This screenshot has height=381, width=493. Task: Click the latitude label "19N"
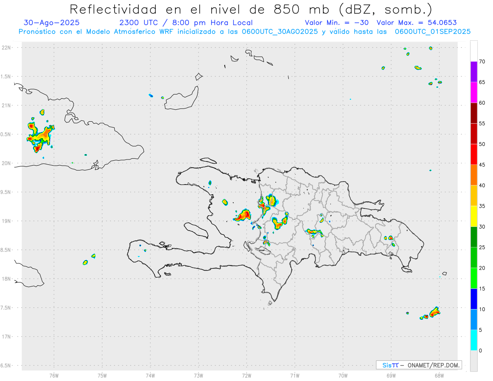coord(6,221)
